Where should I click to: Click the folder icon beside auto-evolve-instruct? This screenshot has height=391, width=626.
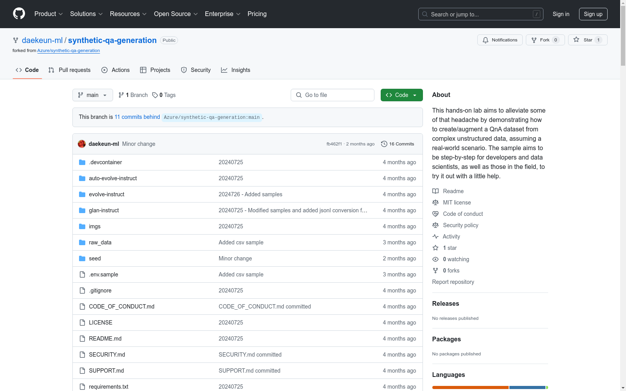tap(82, 178)
